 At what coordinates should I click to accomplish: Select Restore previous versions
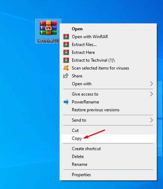pos(108,110)
